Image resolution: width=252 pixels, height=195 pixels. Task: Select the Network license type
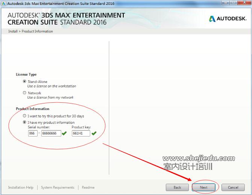(x=24, y=93)
